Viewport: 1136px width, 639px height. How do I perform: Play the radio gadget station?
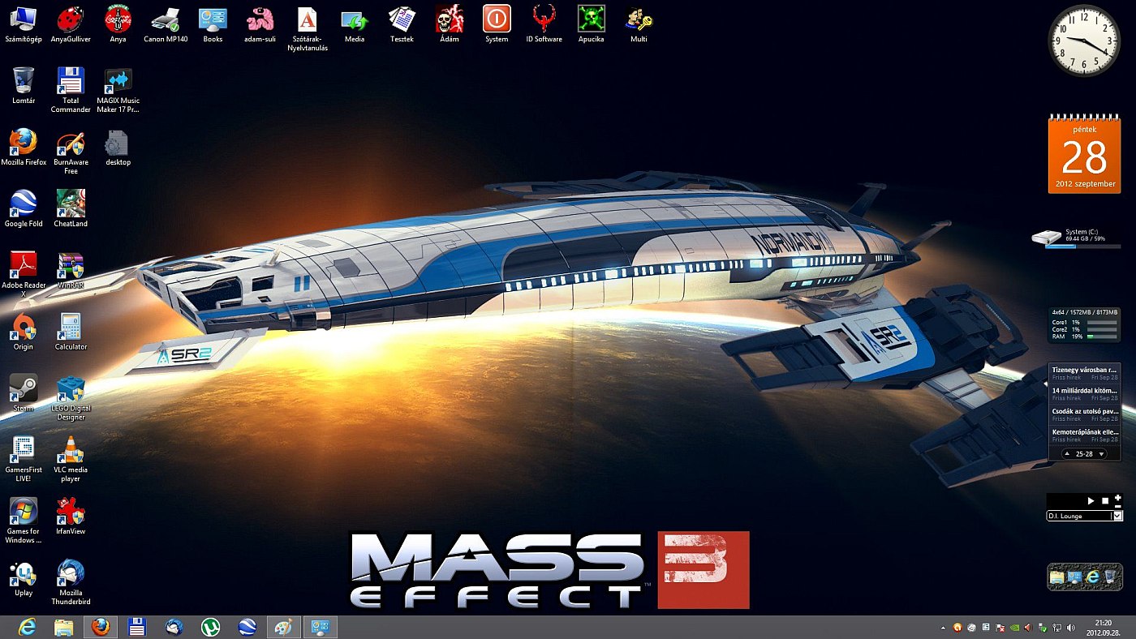point(1091,501)
